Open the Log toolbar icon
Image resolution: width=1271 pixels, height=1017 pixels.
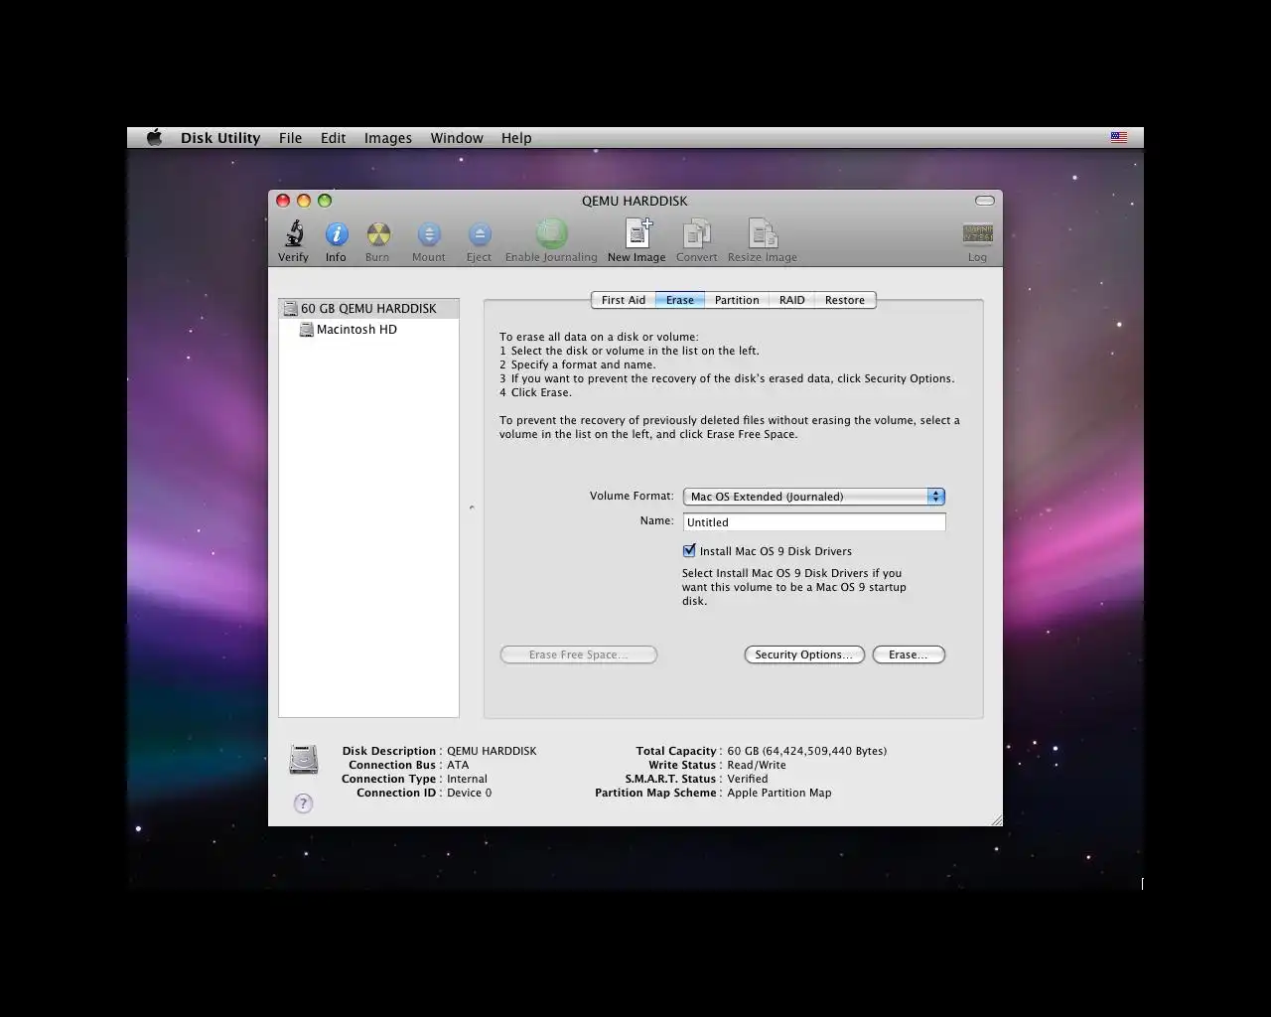point(978,233)
